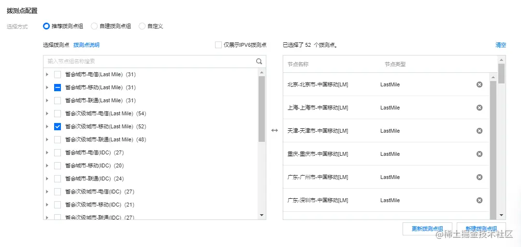The height and width of the screenshot is (247, 521).
Task: Click 广东-广州市-中国移动[LM] node name
Action: 318,177
